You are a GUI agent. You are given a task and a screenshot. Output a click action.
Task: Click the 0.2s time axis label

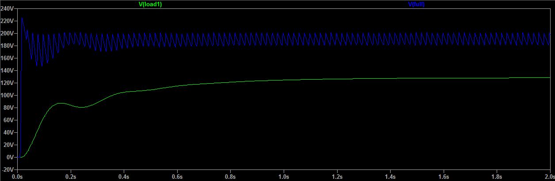[x=71, y=177]
